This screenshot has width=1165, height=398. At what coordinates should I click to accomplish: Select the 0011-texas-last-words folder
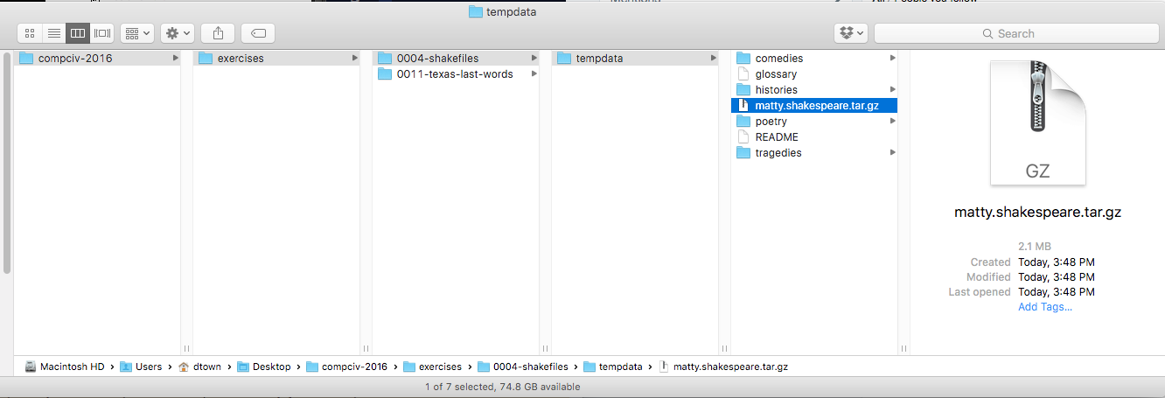[457, 74]
